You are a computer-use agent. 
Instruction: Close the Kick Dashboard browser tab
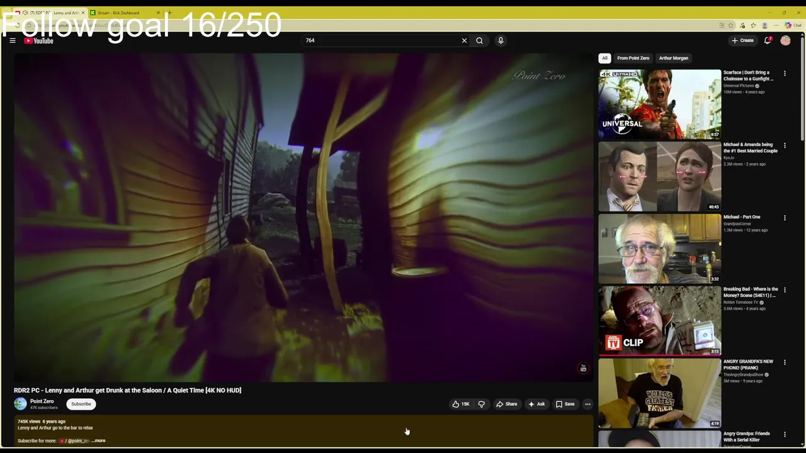(x=158, y=13)
